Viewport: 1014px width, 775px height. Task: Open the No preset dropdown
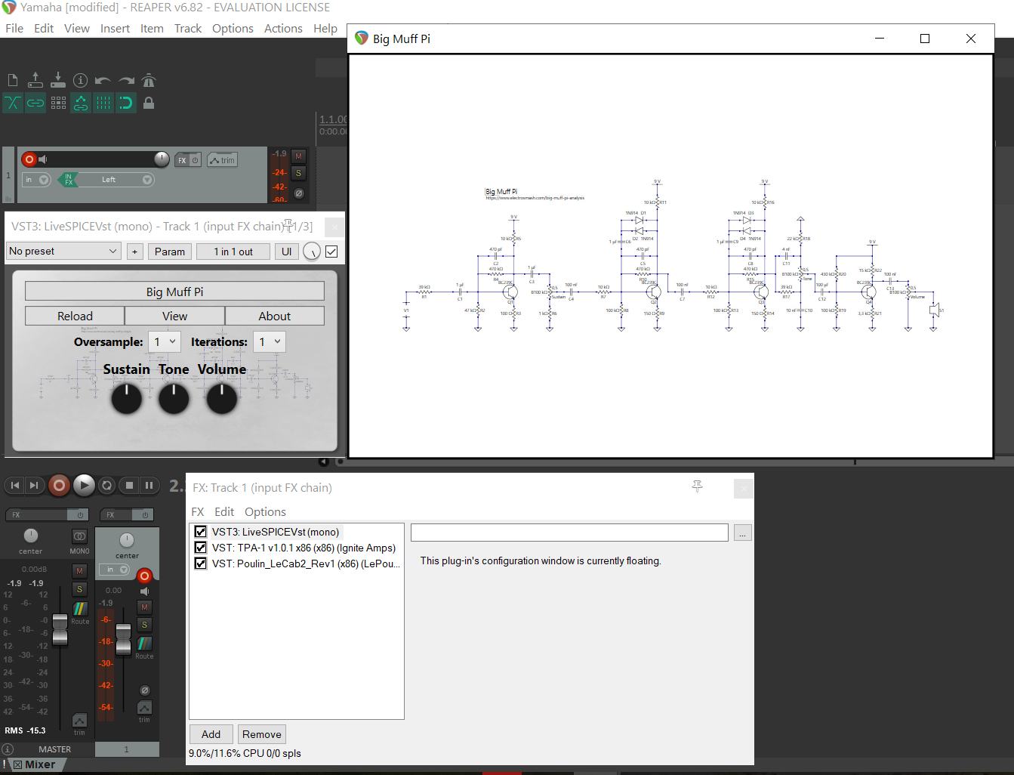pos(63,252)
